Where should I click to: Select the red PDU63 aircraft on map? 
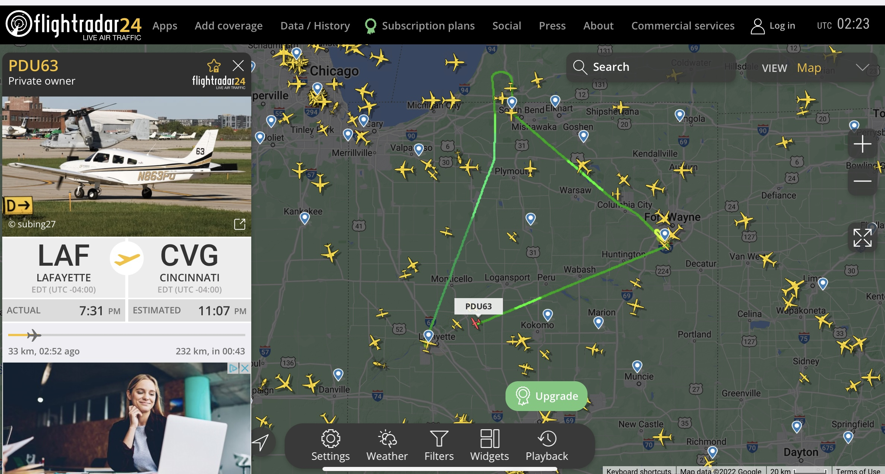476,322
